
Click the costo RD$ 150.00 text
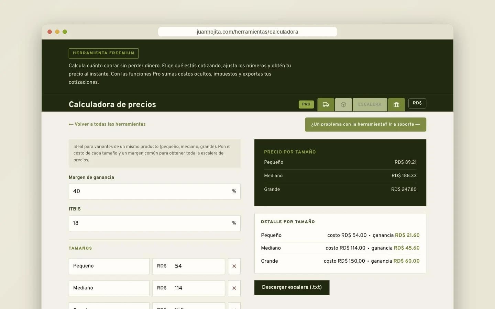344,261
